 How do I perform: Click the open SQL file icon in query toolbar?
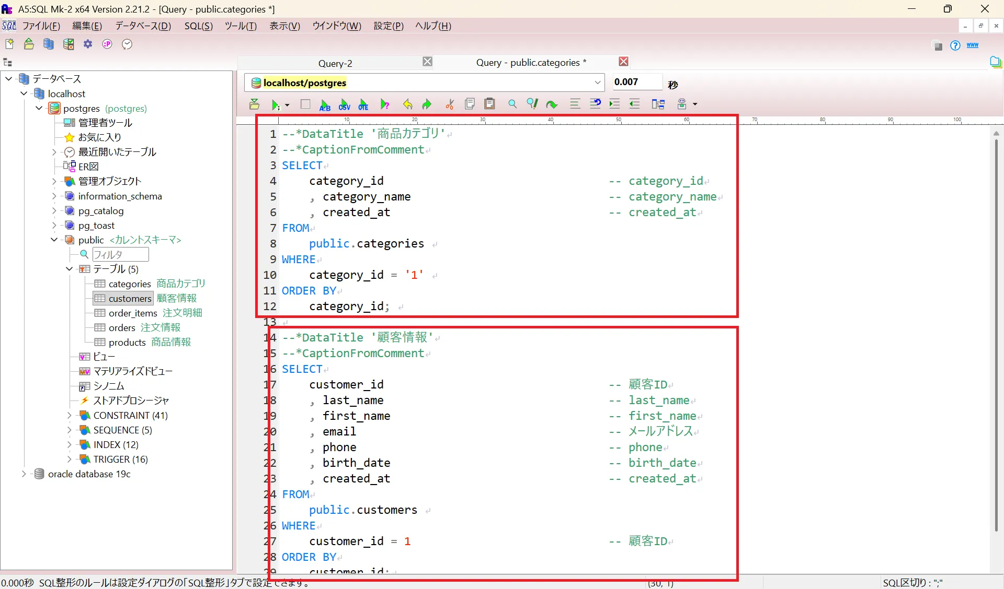coord(255,104)
